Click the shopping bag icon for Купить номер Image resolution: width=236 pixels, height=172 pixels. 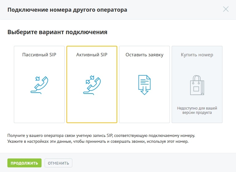pos(197,85)
